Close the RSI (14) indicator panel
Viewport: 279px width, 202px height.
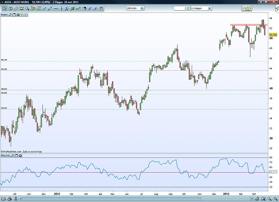coord(20,156)
